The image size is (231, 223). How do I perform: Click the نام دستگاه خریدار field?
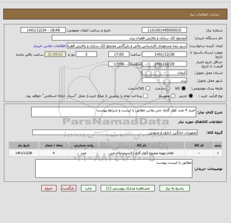(120, 38)
